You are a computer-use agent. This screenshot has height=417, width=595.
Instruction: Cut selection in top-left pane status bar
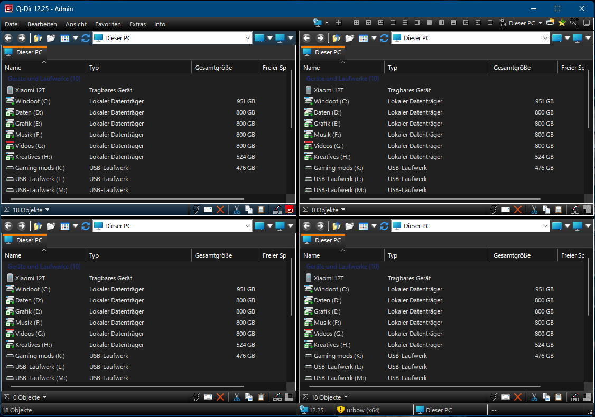(237, 210)
